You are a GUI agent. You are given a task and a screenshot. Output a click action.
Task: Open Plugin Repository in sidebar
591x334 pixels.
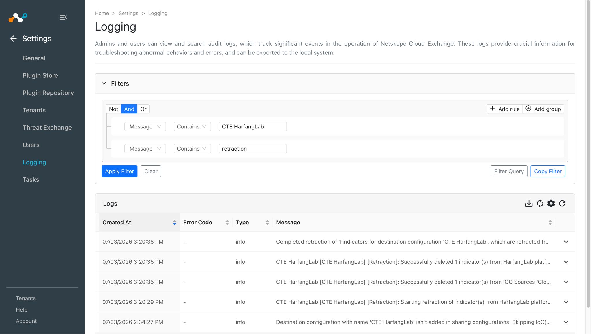[48, 93]
